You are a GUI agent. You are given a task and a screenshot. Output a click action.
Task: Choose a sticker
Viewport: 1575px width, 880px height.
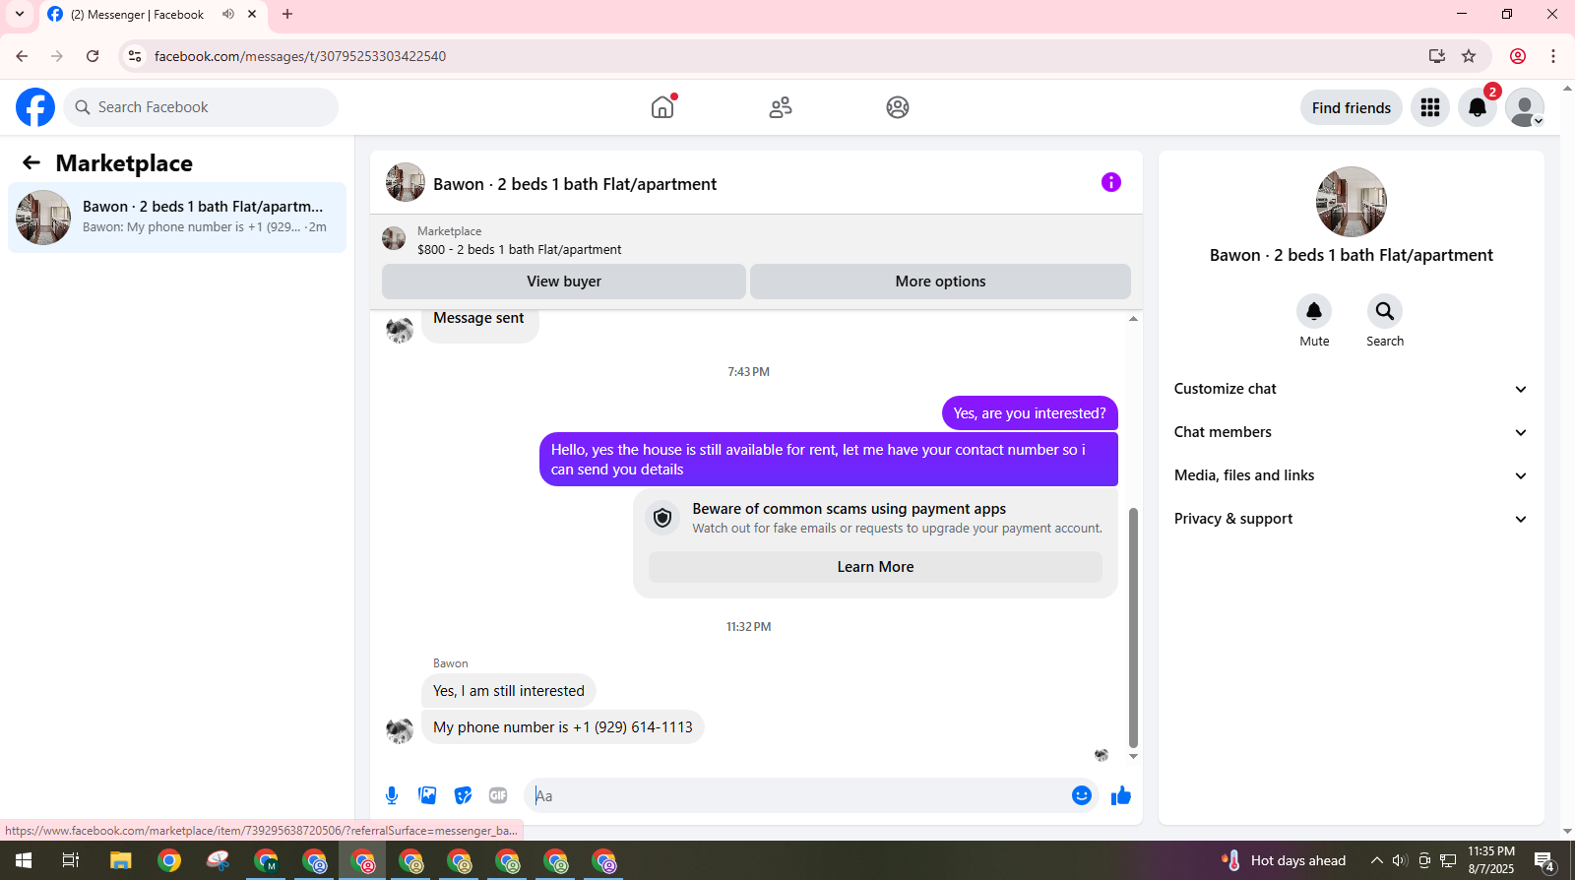(463, 795)
